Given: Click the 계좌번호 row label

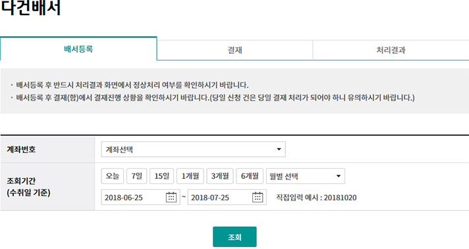Looking at the screenshot, I should pos(21,149).
